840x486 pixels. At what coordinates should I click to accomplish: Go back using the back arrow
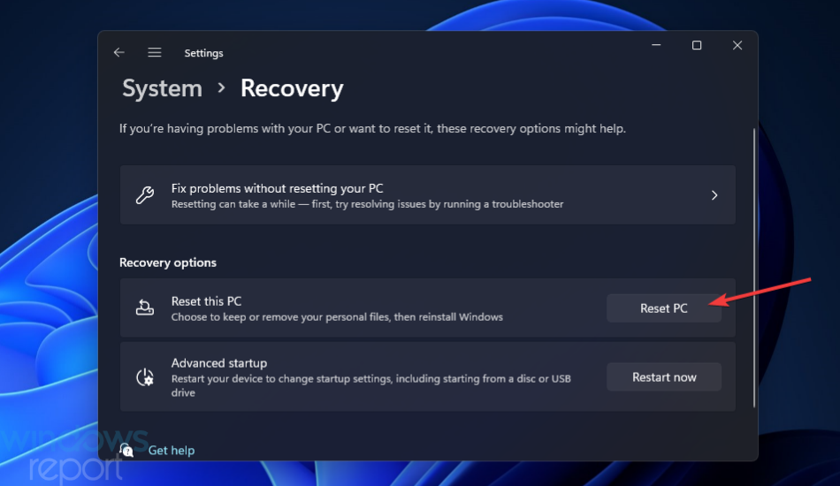[119, 52]
